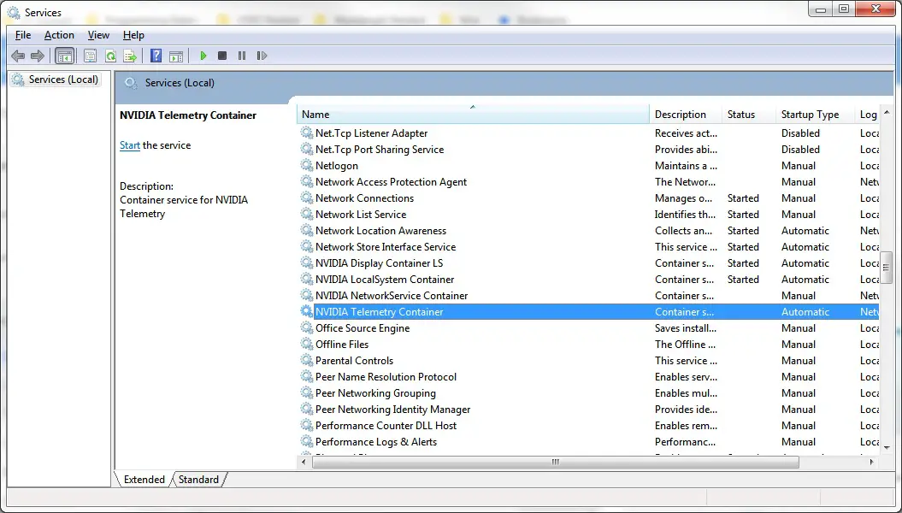This screenshot has width=902, height=513.
Task: Pause the service using the pause icon
Action: [x=242, y=56]
